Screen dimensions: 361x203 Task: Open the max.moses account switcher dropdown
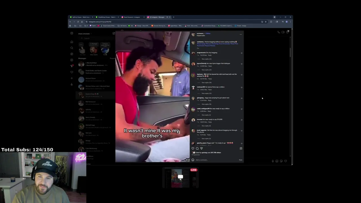[85, 34]
